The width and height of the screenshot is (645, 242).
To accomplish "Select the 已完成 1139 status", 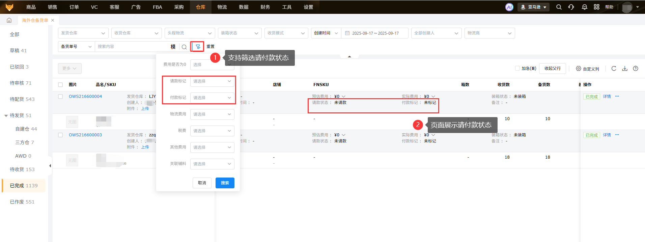I will pyautogui.click(x=24, y=186).
